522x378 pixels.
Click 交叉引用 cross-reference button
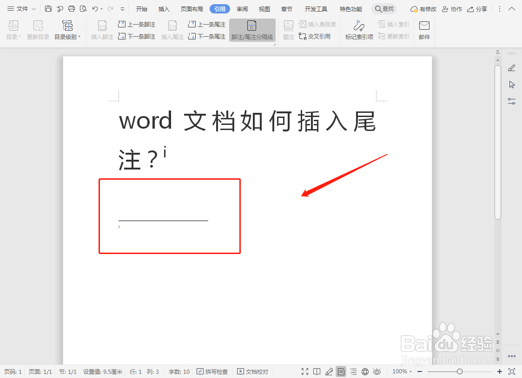click(315, 37)
